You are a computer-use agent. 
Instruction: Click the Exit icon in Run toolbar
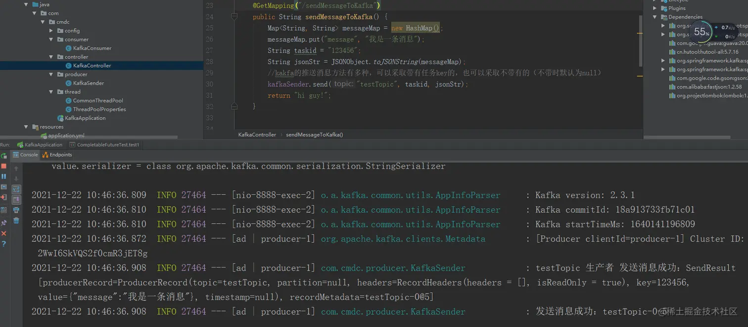(x=4, y=197)
